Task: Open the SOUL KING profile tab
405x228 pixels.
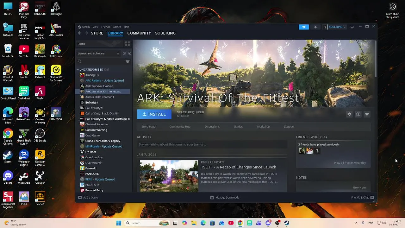Action: [x=165, y=33]
